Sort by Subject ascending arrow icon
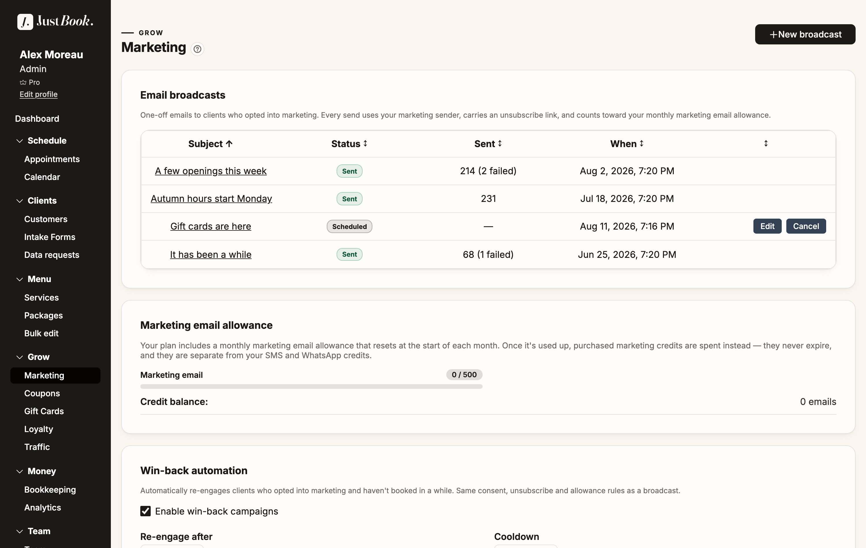This screenshot has width=866, height=548. pyautogui.click(x=229, y=144)
